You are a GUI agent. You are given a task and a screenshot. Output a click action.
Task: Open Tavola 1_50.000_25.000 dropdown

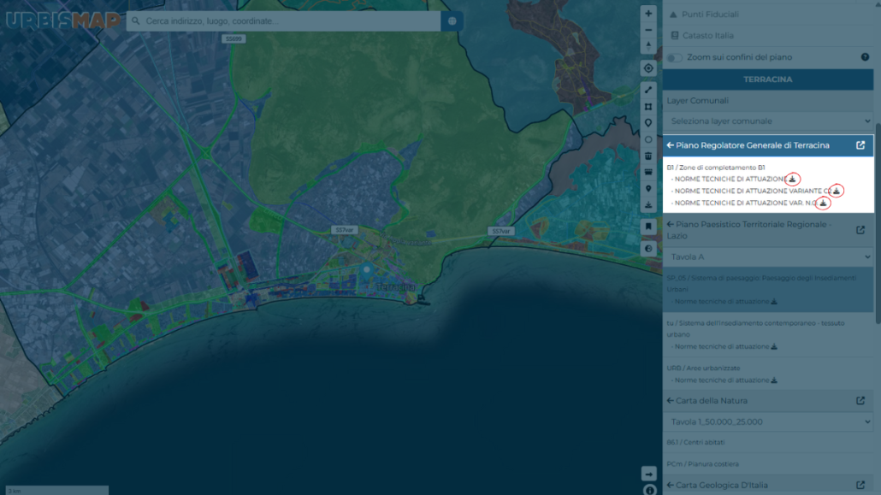[x=769, y=422]
